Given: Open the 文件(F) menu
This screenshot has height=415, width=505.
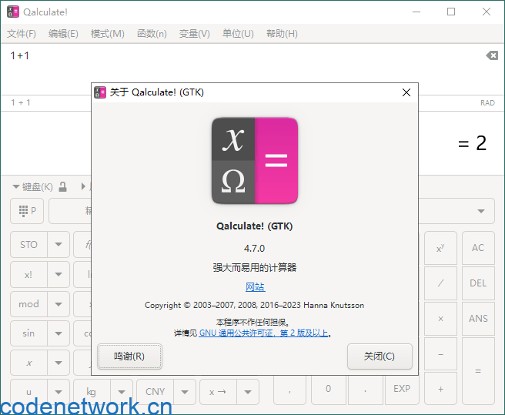Looking at the screenshot, I should click(x=22, y=34).
